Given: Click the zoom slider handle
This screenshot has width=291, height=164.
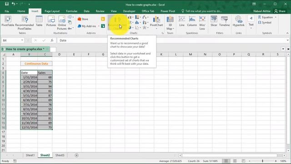Looking at the screenshot, I should [x=263, y=161].
